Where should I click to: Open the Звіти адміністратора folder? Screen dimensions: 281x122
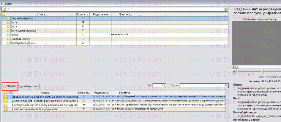(23, 31)
